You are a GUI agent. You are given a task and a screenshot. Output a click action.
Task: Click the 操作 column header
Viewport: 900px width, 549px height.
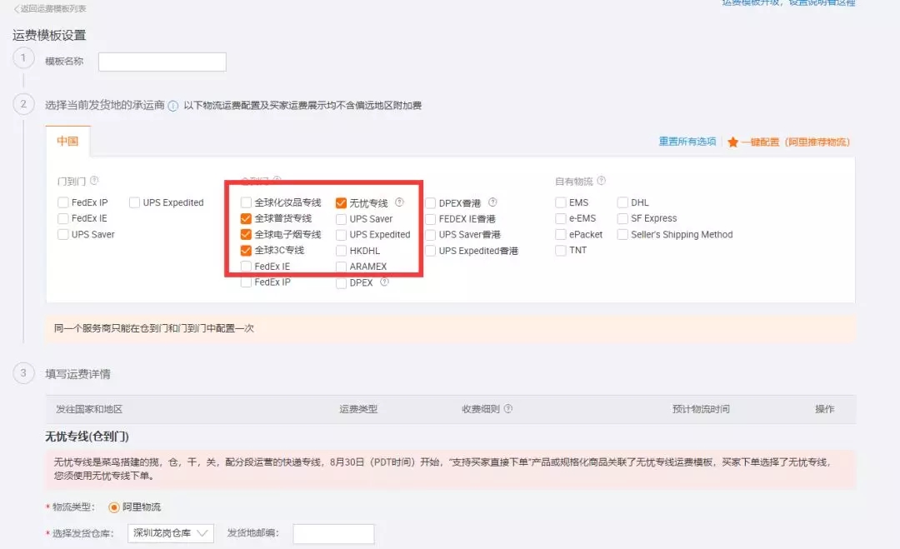825,409
